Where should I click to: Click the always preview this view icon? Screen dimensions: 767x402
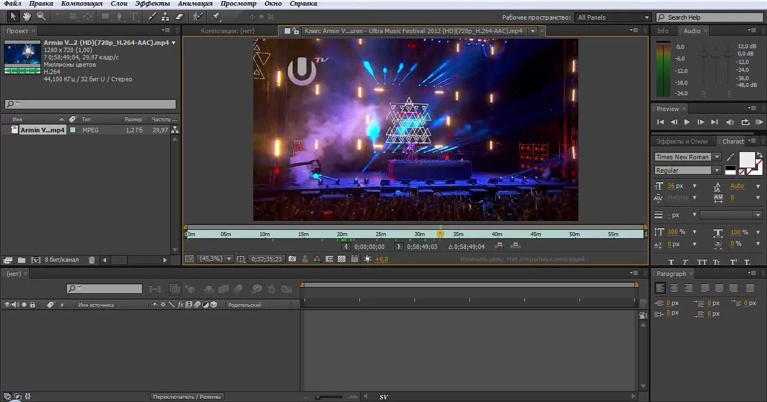(189, 259)
